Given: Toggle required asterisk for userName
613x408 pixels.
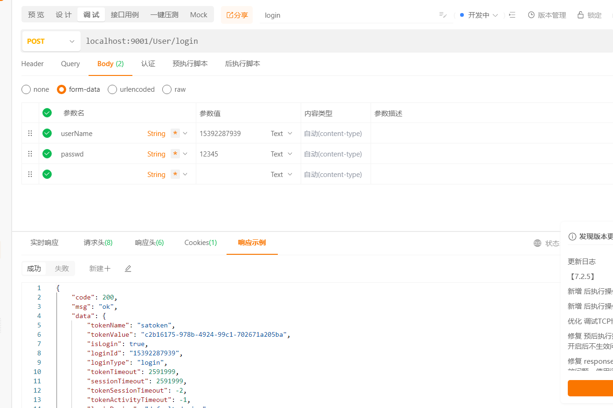Looking at the screenshot, I should tap(175, 133).
